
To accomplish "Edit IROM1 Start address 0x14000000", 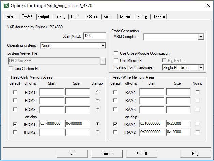I will click(x=51, y=124).
